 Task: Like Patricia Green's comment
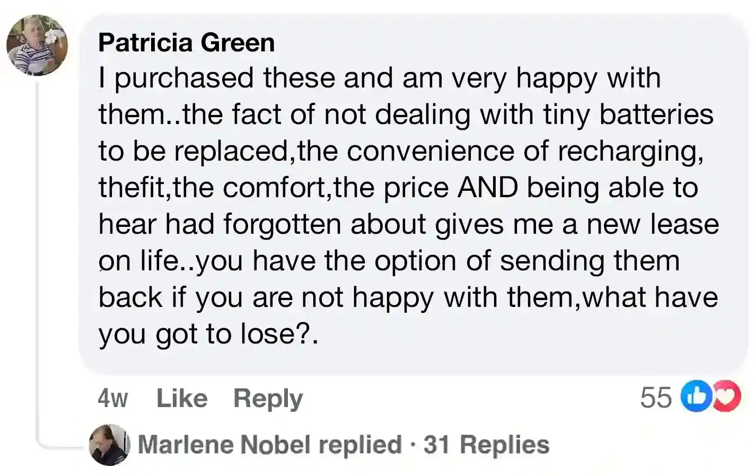coord(182,398)
